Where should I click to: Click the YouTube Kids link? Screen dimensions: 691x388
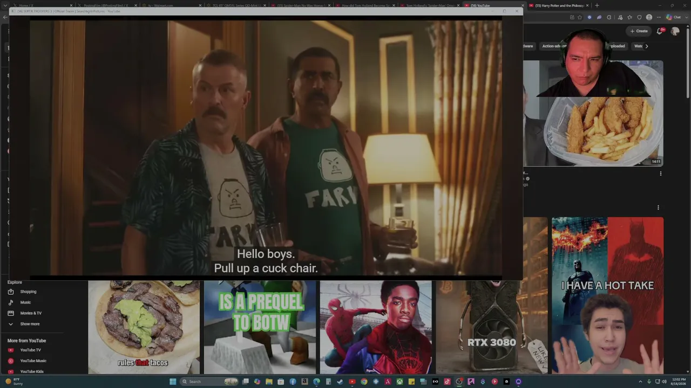[x=32, y=371]
